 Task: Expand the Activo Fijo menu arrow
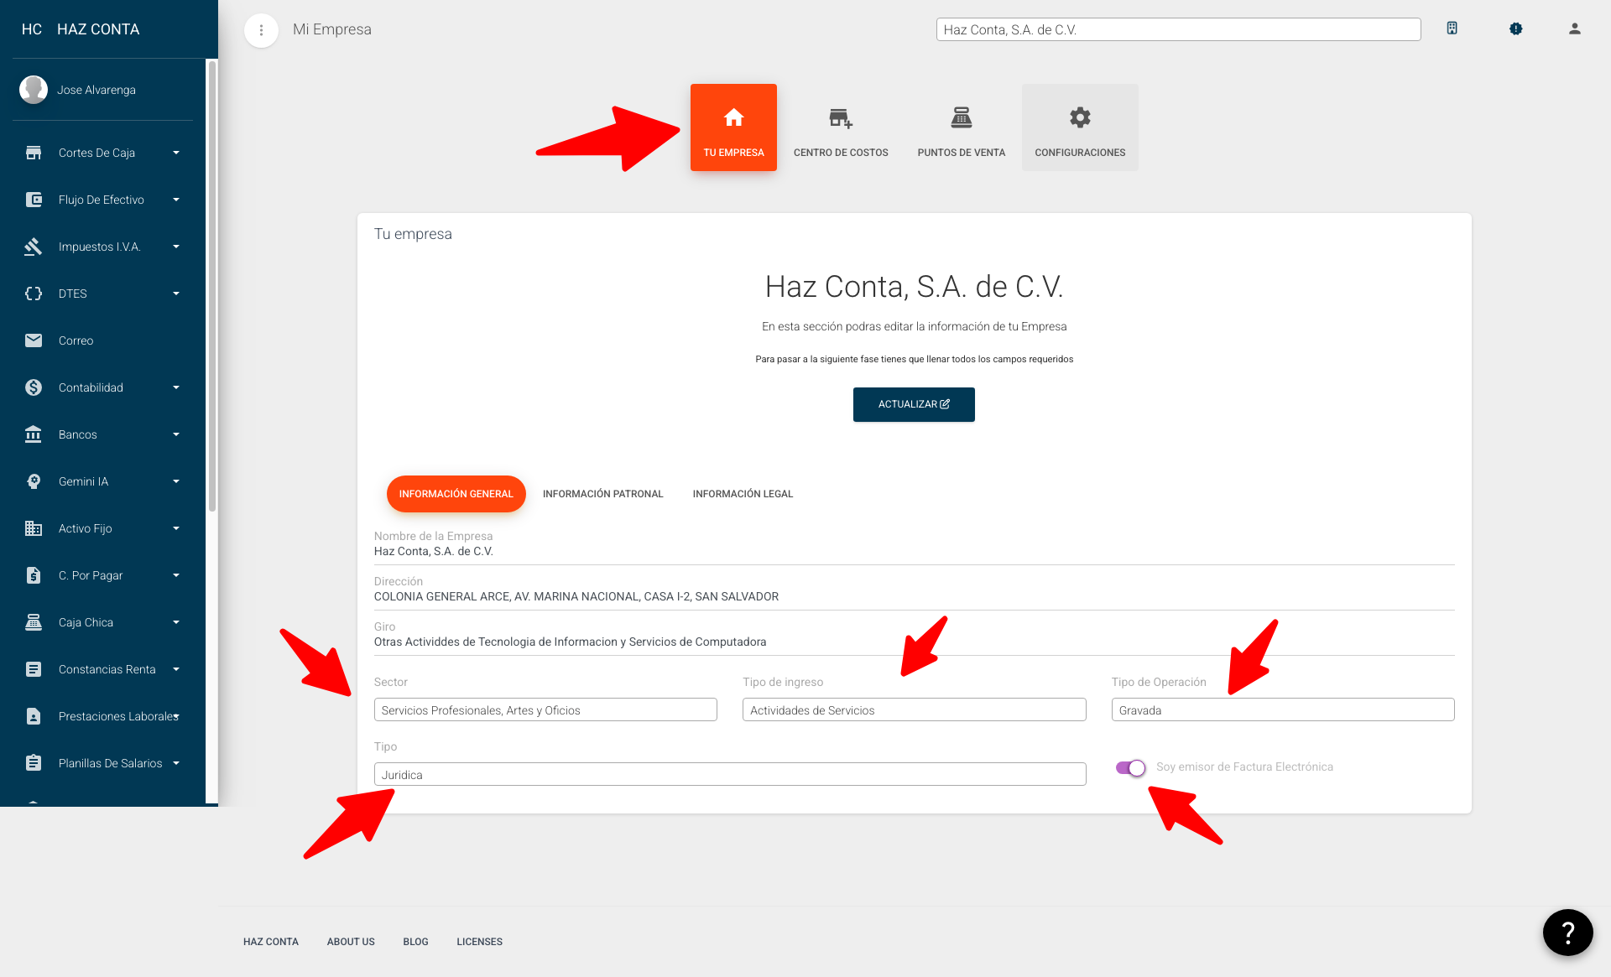pos(176,528)
